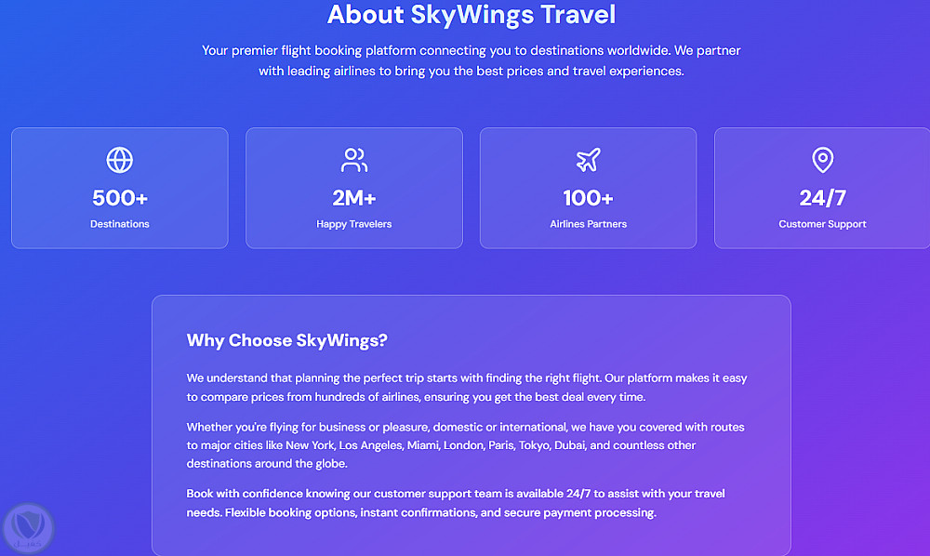Screen dimensions: 930x556
Task: Click the Why Choose SkyWings? heading
Action: click(x=286, y=340)
